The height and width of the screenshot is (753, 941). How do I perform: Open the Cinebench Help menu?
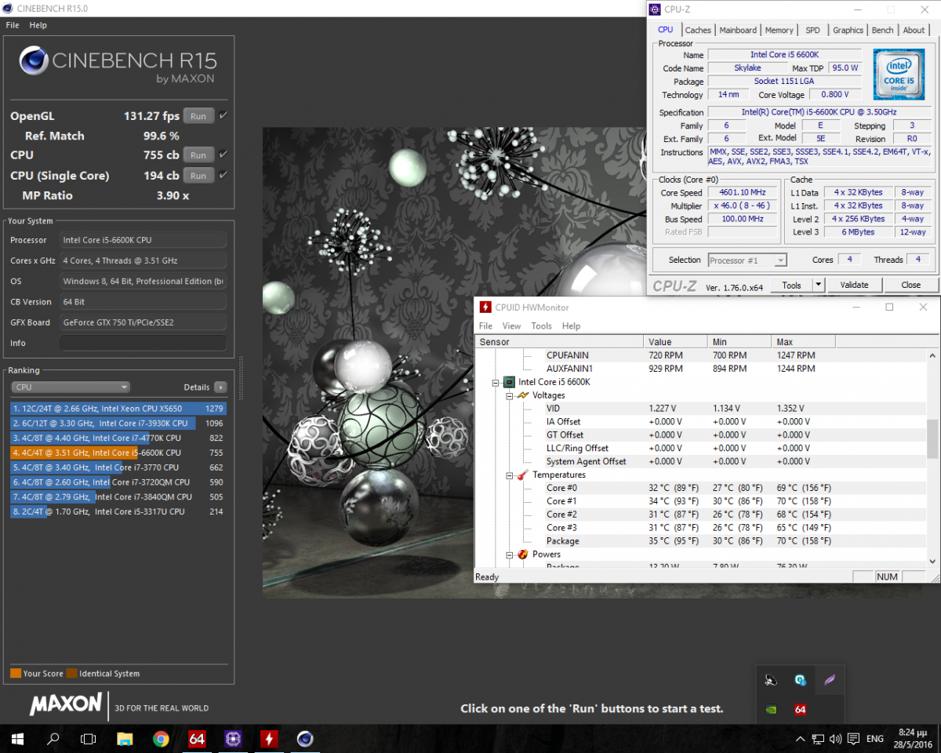pyautogui.click(x=38, y=25)
